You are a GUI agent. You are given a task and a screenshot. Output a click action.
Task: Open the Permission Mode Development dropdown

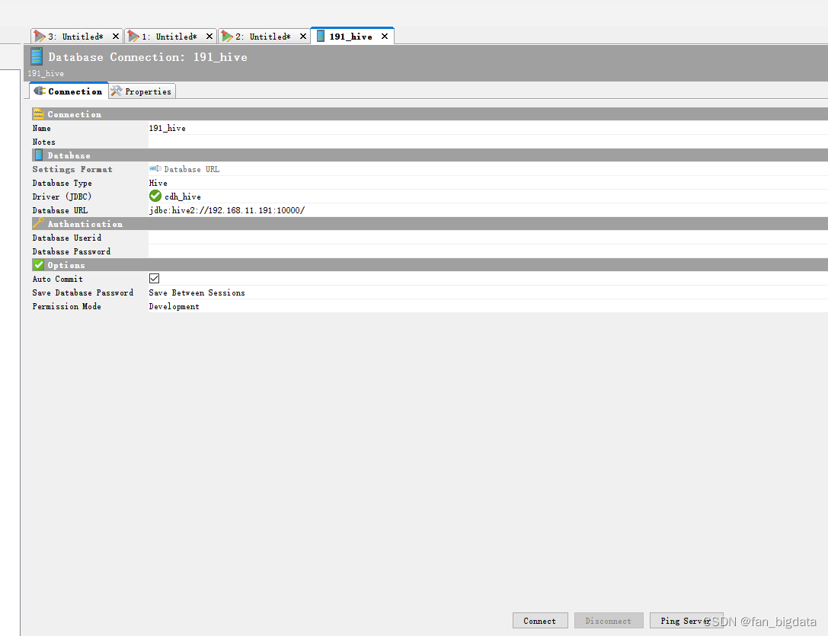point(488,306)
